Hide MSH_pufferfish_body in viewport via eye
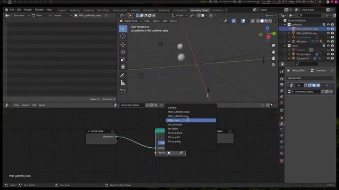 coord(328,29)
